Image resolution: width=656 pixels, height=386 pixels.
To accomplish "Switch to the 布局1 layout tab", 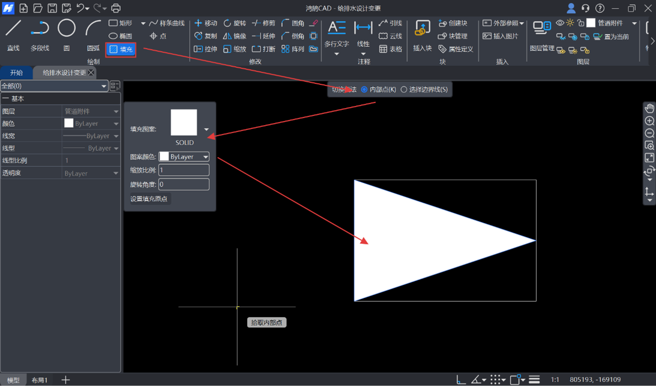I will click(39, 380).
